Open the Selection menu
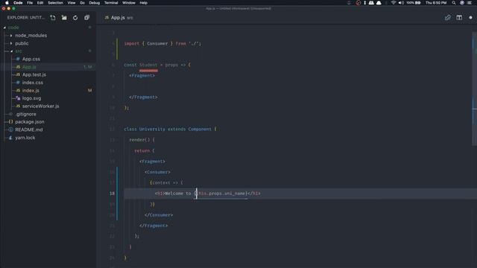Image resolution: width=477 pixels, height=268 pixels. coord(55,3)
